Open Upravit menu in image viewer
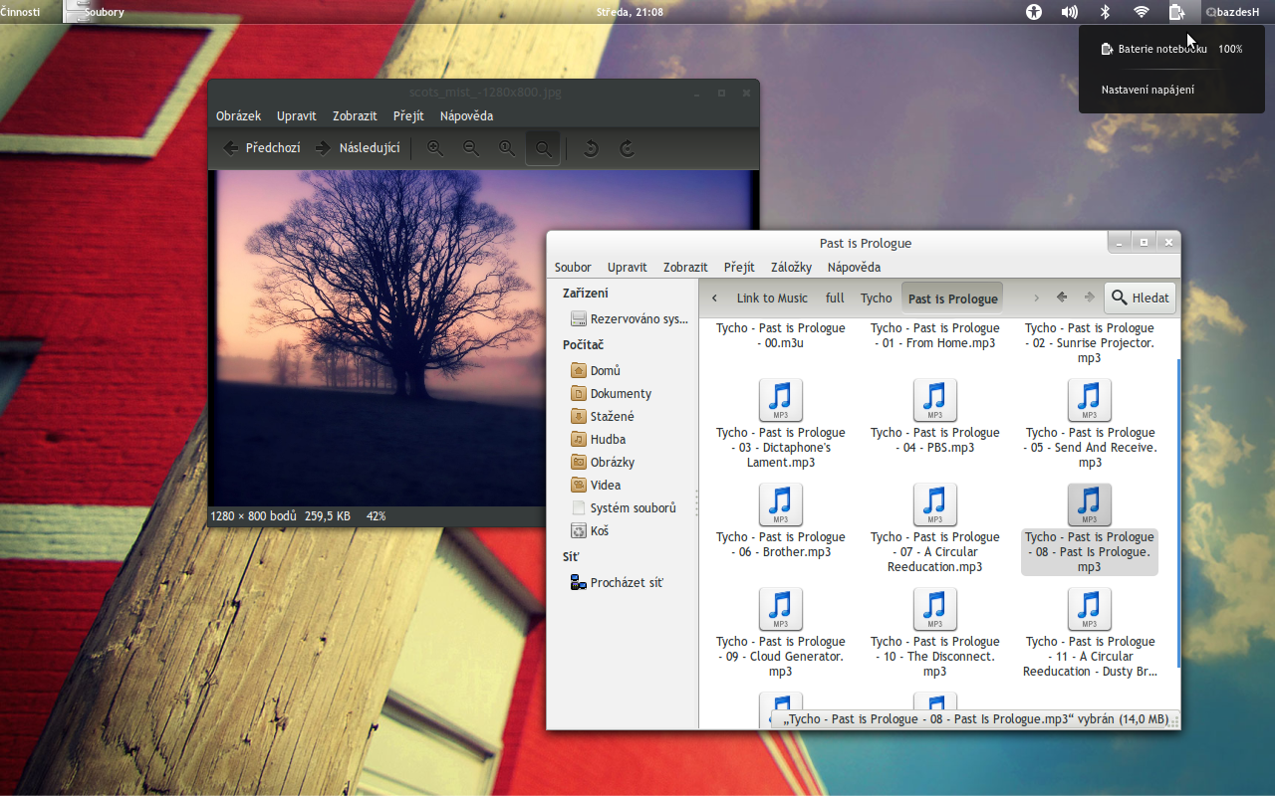This screenshot has height=796, width=1275. coord(297,115)
